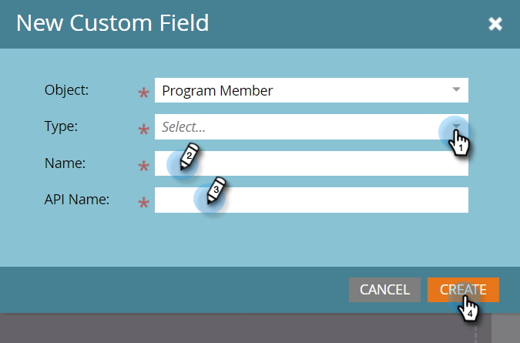Select the required asterisk beside Name
520x343 pixels.
(143, 166)
